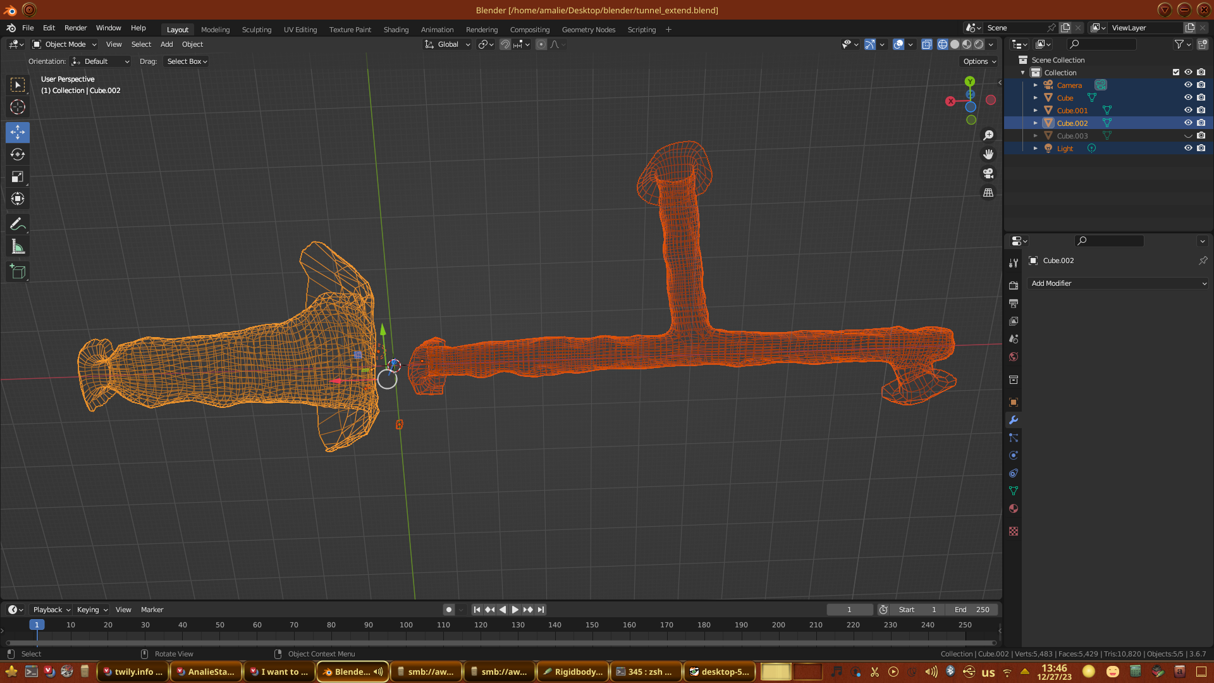
Task: Uncheck the Collection exclude checkbox
Action: (1176, 72)
